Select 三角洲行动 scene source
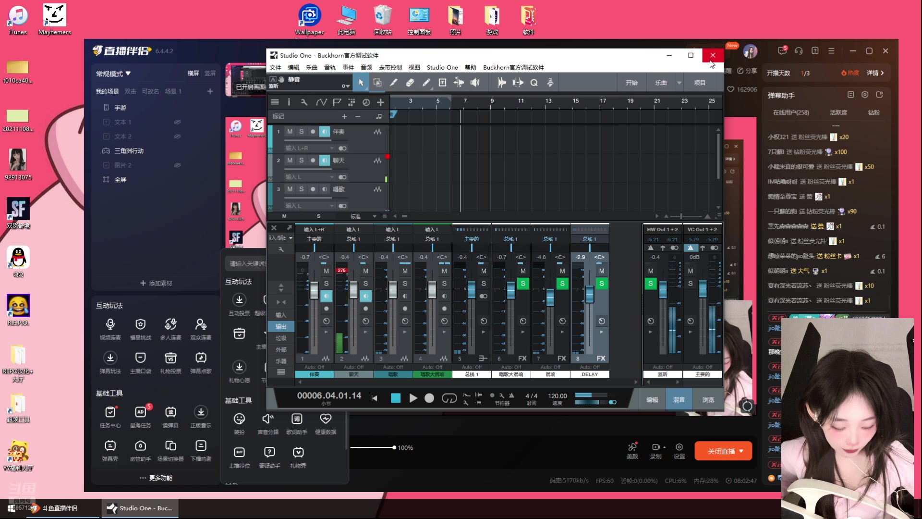 click(129, 151)
